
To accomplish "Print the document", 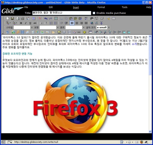I will [x=23, y=18].
